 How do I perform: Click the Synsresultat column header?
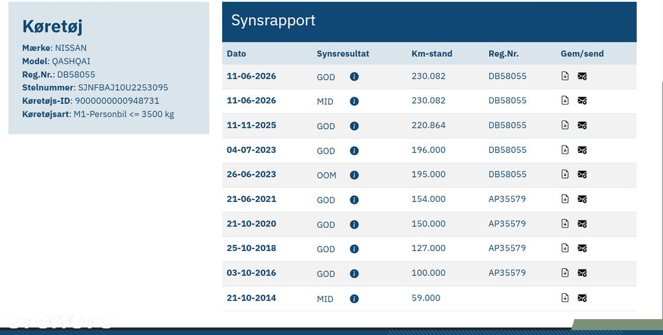343,54
